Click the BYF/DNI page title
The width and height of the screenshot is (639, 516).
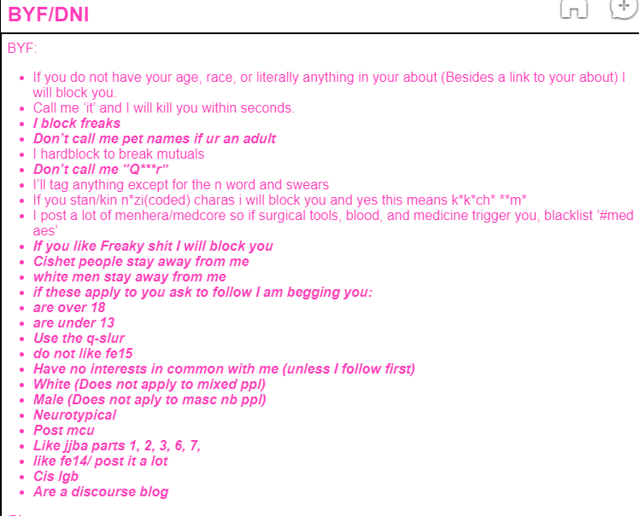tap(48, 14)
